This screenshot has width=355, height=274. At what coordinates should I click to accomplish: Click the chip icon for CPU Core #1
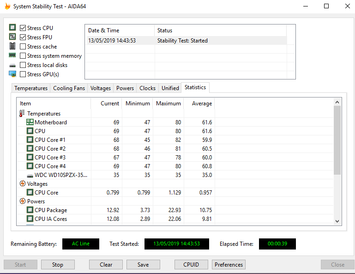point(30,140)
